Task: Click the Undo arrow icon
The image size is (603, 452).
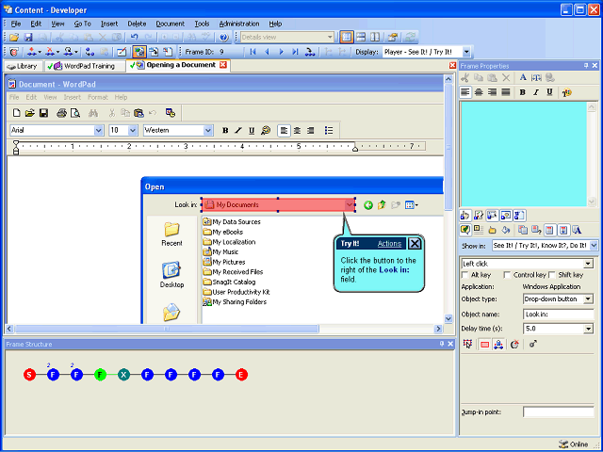Action: [x=134, y=38]
